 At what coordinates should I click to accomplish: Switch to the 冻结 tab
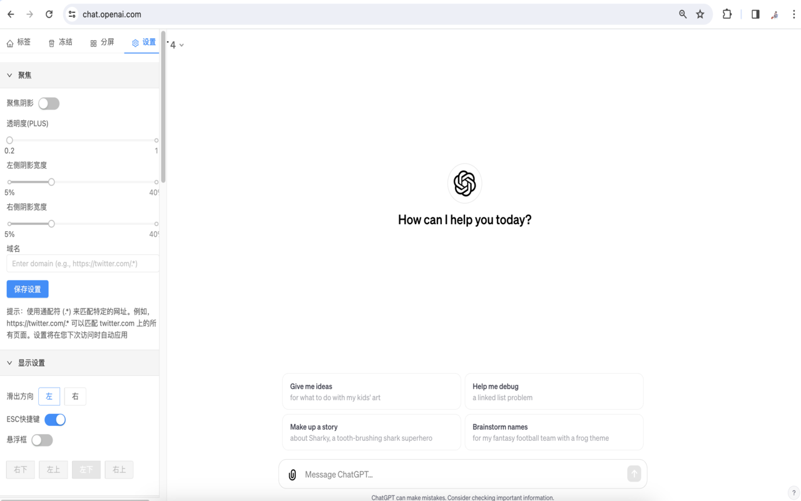tap(60, 42)
